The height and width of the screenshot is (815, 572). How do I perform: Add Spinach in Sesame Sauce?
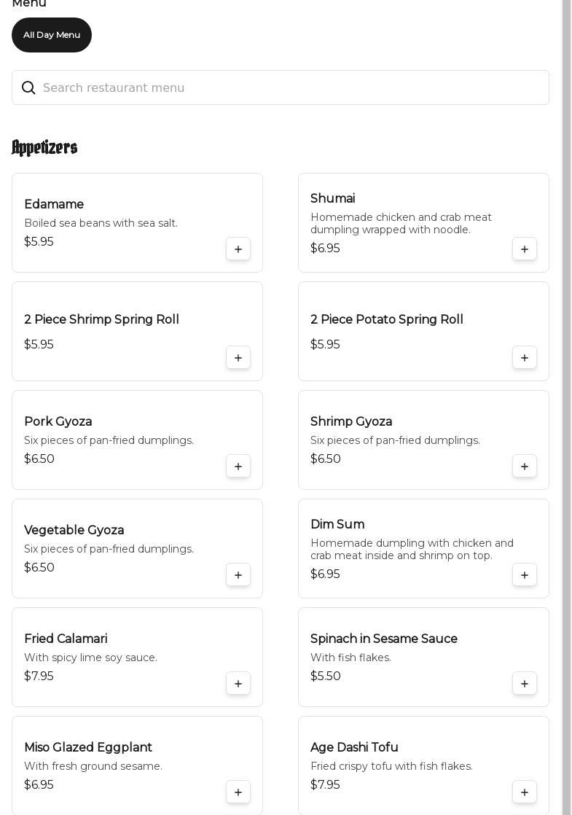pos(525,684)
